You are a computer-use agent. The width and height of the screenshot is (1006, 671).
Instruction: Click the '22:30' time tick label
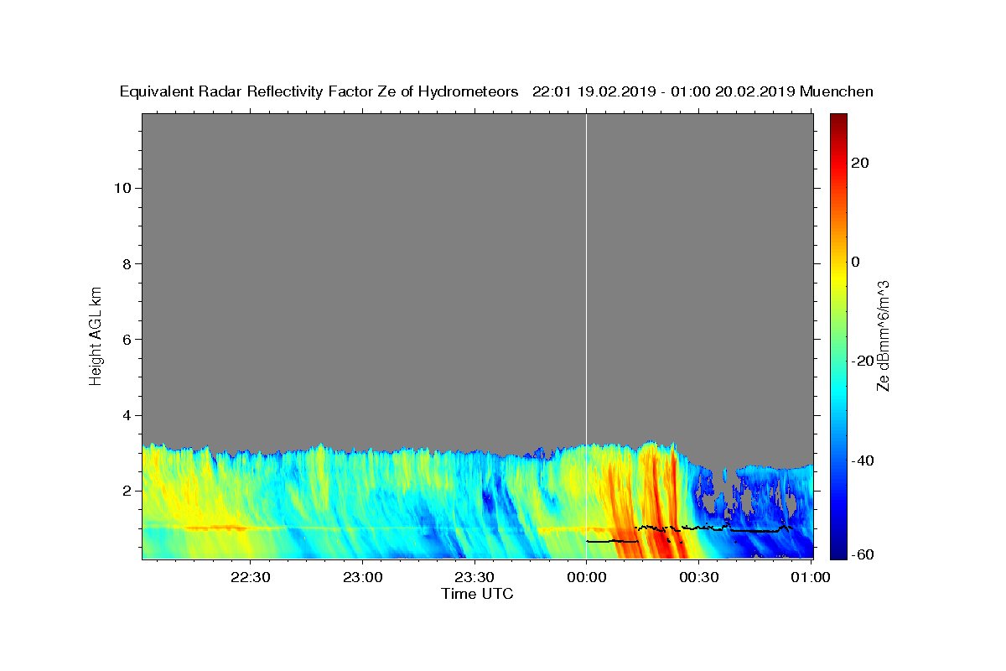pos(250,577)
